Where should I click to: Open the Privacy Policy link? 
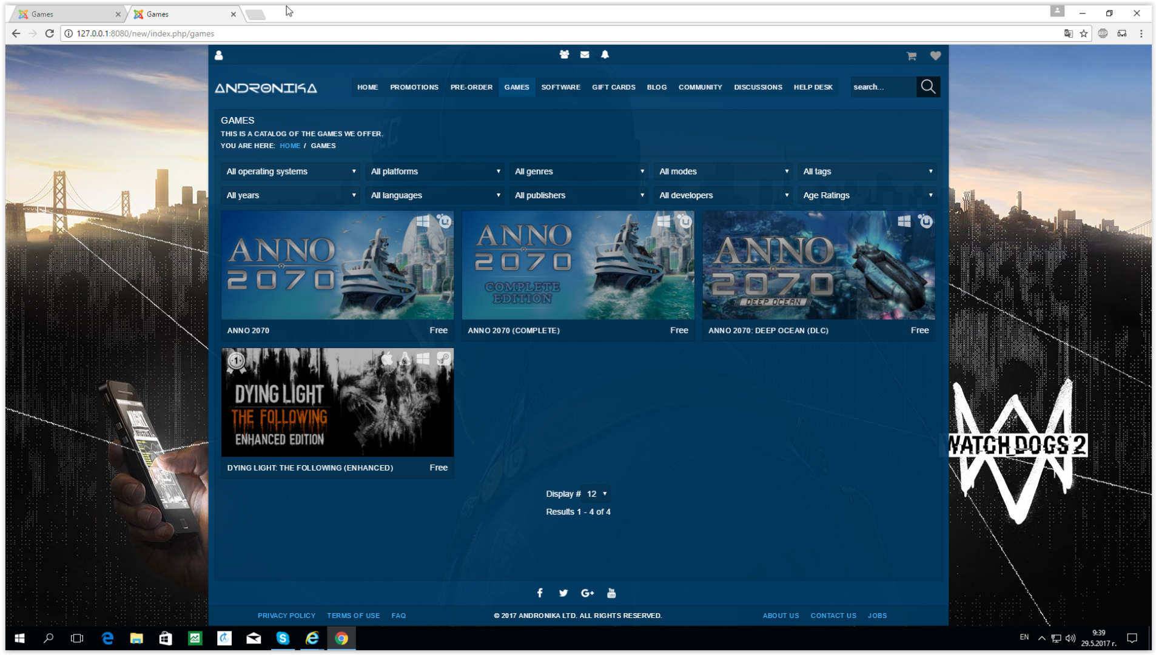pyautogui.click(x=286, y=616)
